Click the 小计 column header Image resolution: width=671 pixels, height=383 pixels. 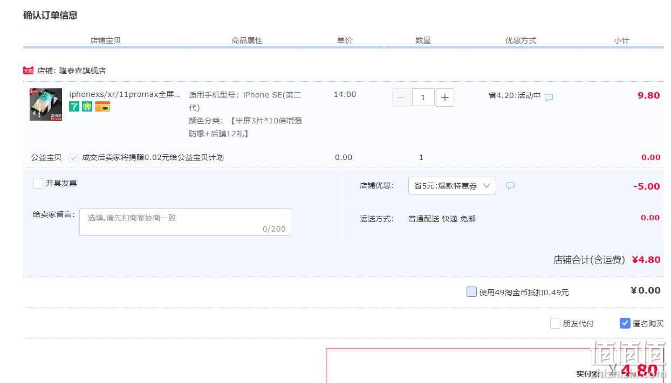(621, 40)
